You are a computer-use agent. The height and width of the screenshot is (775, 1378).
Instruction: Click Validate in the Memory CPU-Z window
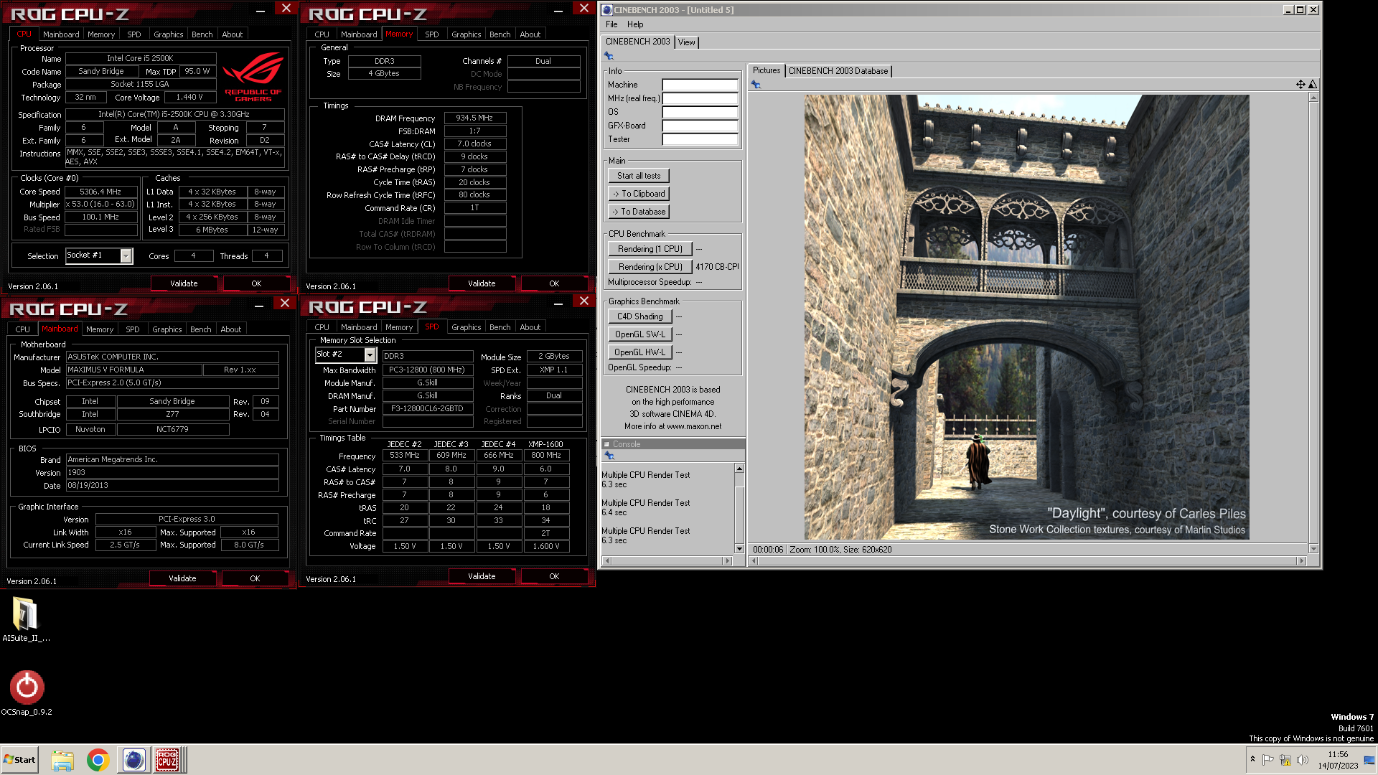(482, 283)
